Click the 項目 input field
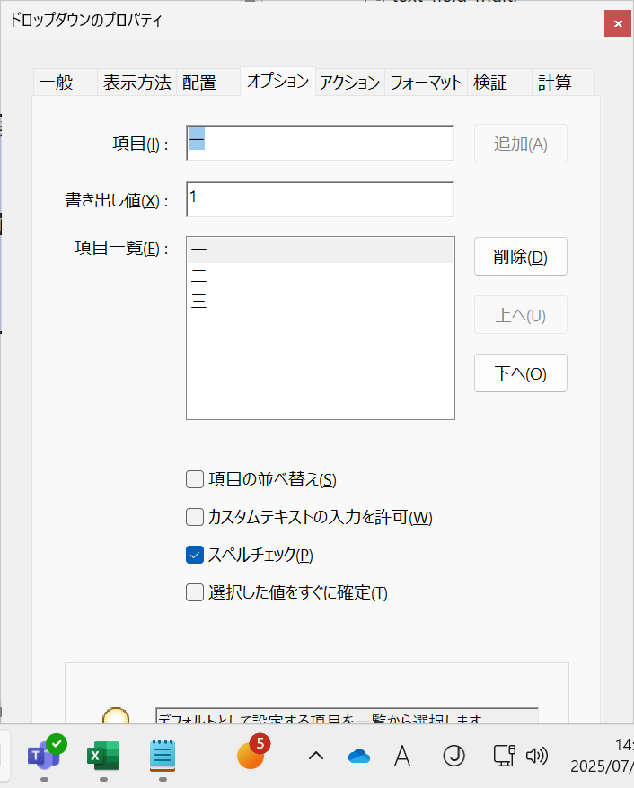 [x=321, y=144]
